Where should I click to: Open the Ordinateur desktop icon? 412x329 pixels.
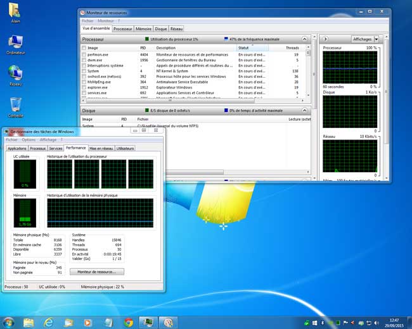point(15,44)
